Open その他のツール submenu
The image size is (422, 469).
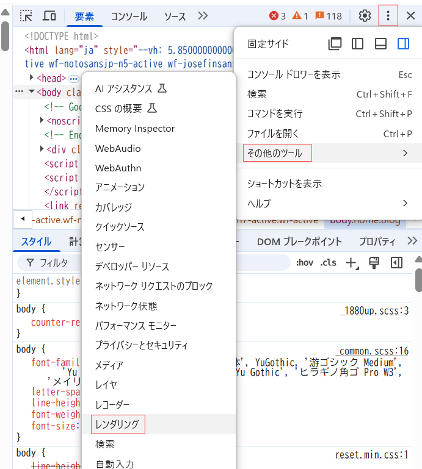coord(329,153)
